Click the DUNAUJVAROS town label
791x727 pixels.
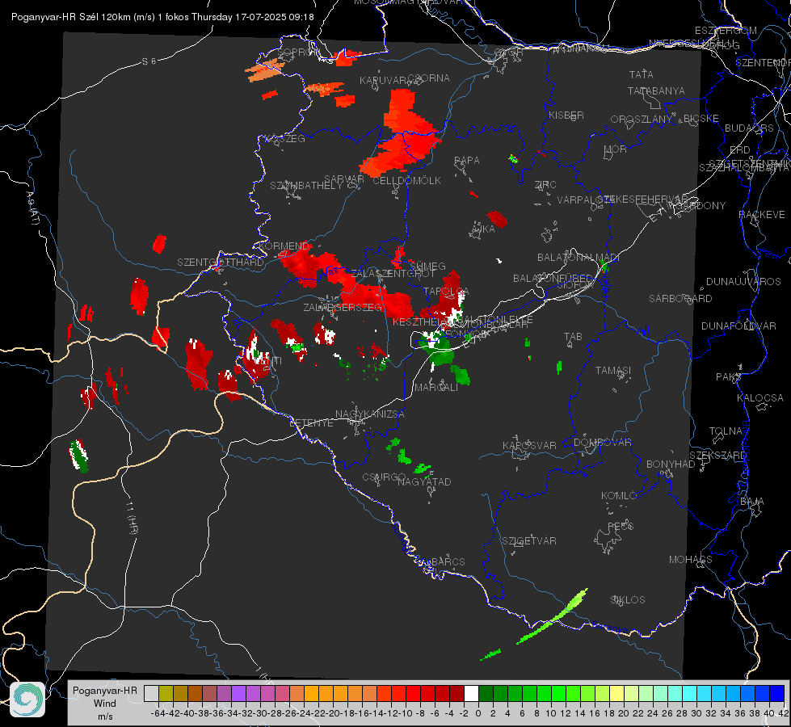coord(743,282)
